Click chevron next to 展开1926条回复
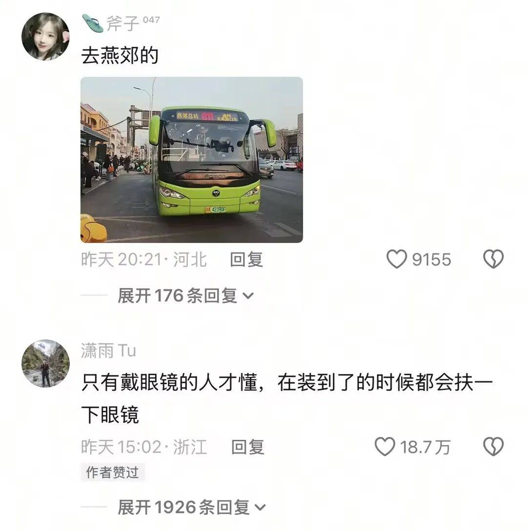This screenshot has height=531, width=527. [x=260, y=508]
